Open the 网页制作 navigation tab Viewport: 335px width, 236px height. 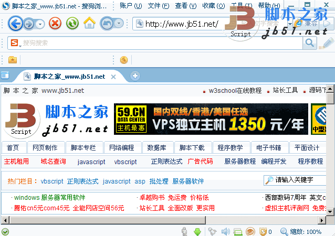tap(45, 147)
